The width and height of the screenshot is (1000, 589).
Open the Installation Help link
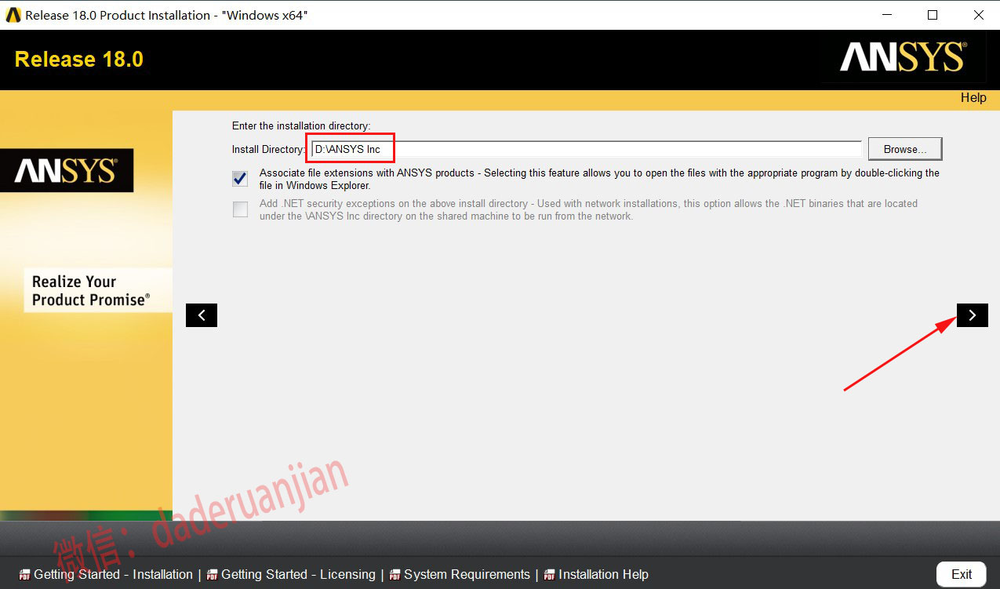[603, 575]
